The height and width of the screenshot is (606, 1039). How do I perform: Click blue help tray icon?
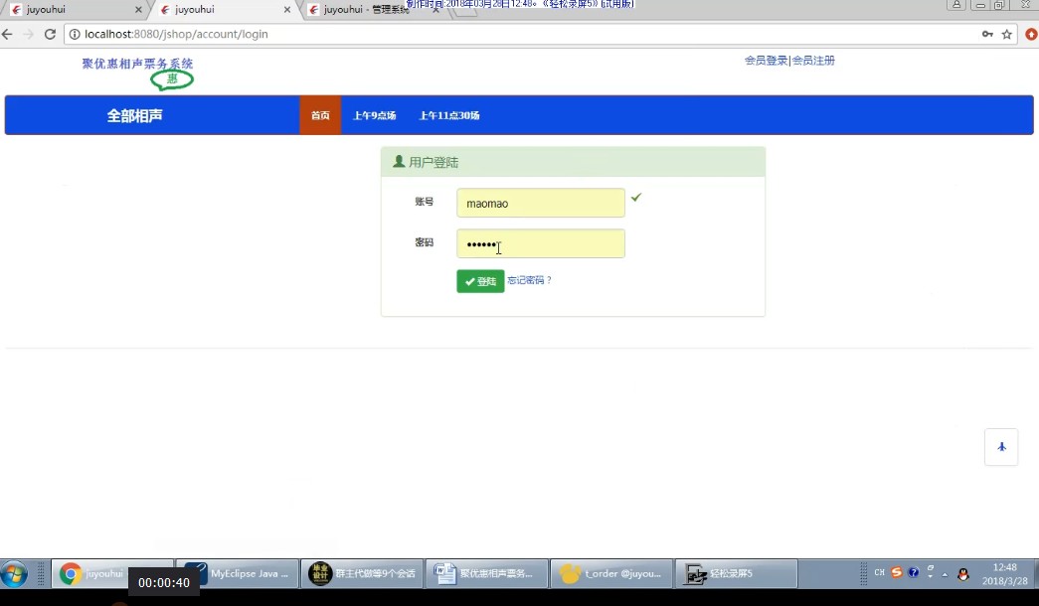[x=914, y=573]
